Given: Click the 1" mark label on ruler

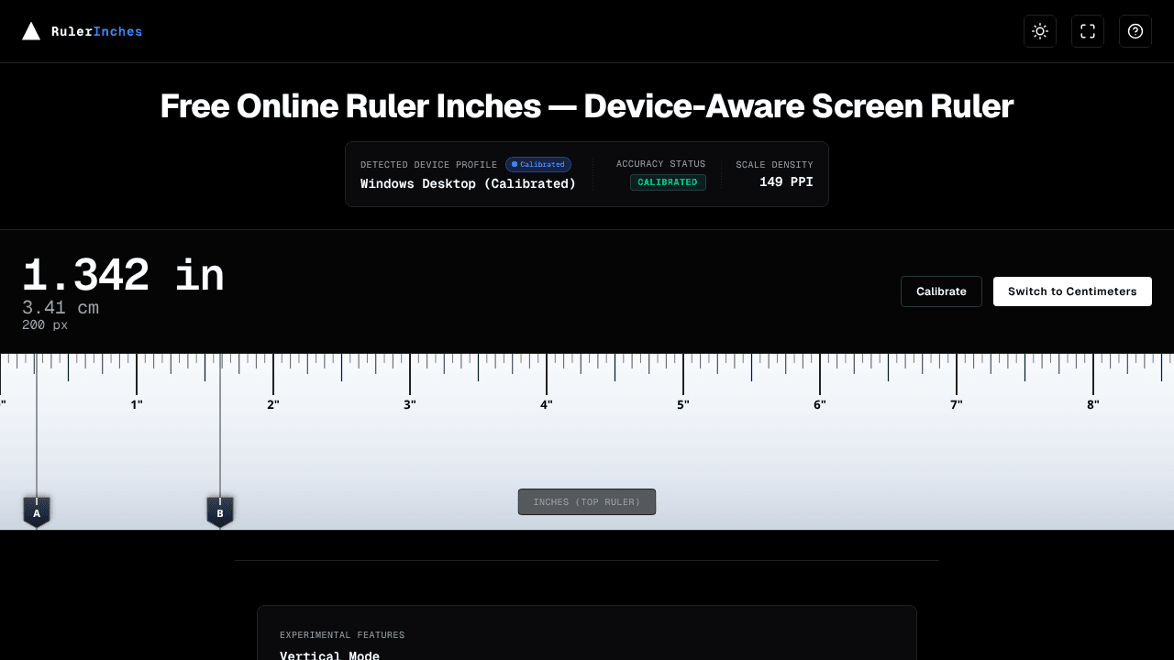Looking at the screenshot, I should pos(137,404).
